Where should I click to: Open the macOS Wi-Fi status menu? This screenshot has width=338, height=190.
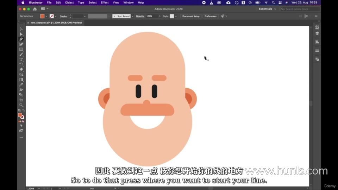[266, 2]
